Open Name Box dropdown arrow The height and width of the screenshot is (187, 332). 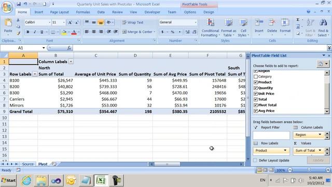(44, 48)
